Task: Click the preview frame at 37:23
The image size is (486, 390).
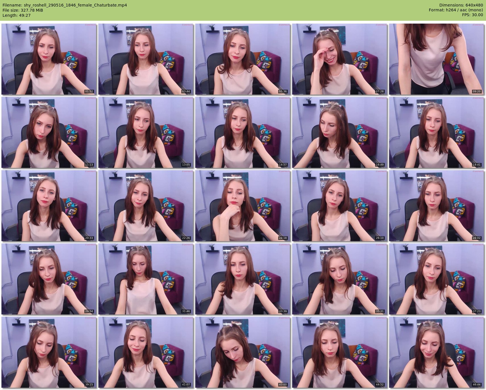Action: (436, 279)
